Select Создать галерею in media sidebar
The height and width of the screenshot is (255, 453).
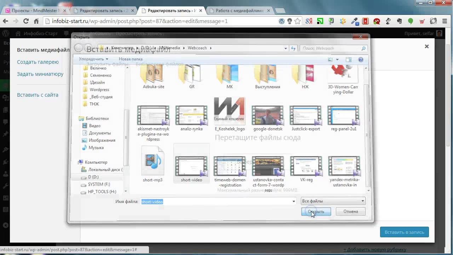click(38, 62)
